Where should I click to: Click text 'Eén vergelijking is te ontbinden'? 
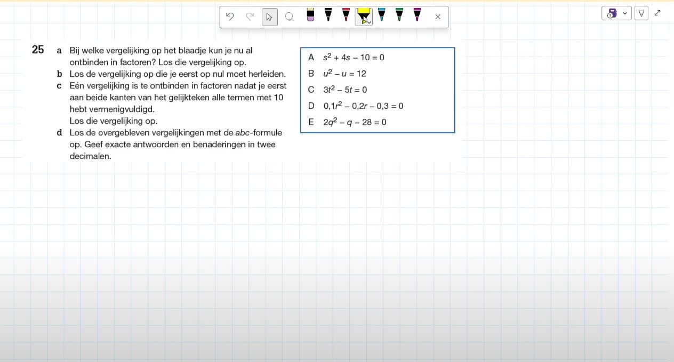(x=130, y=86)
